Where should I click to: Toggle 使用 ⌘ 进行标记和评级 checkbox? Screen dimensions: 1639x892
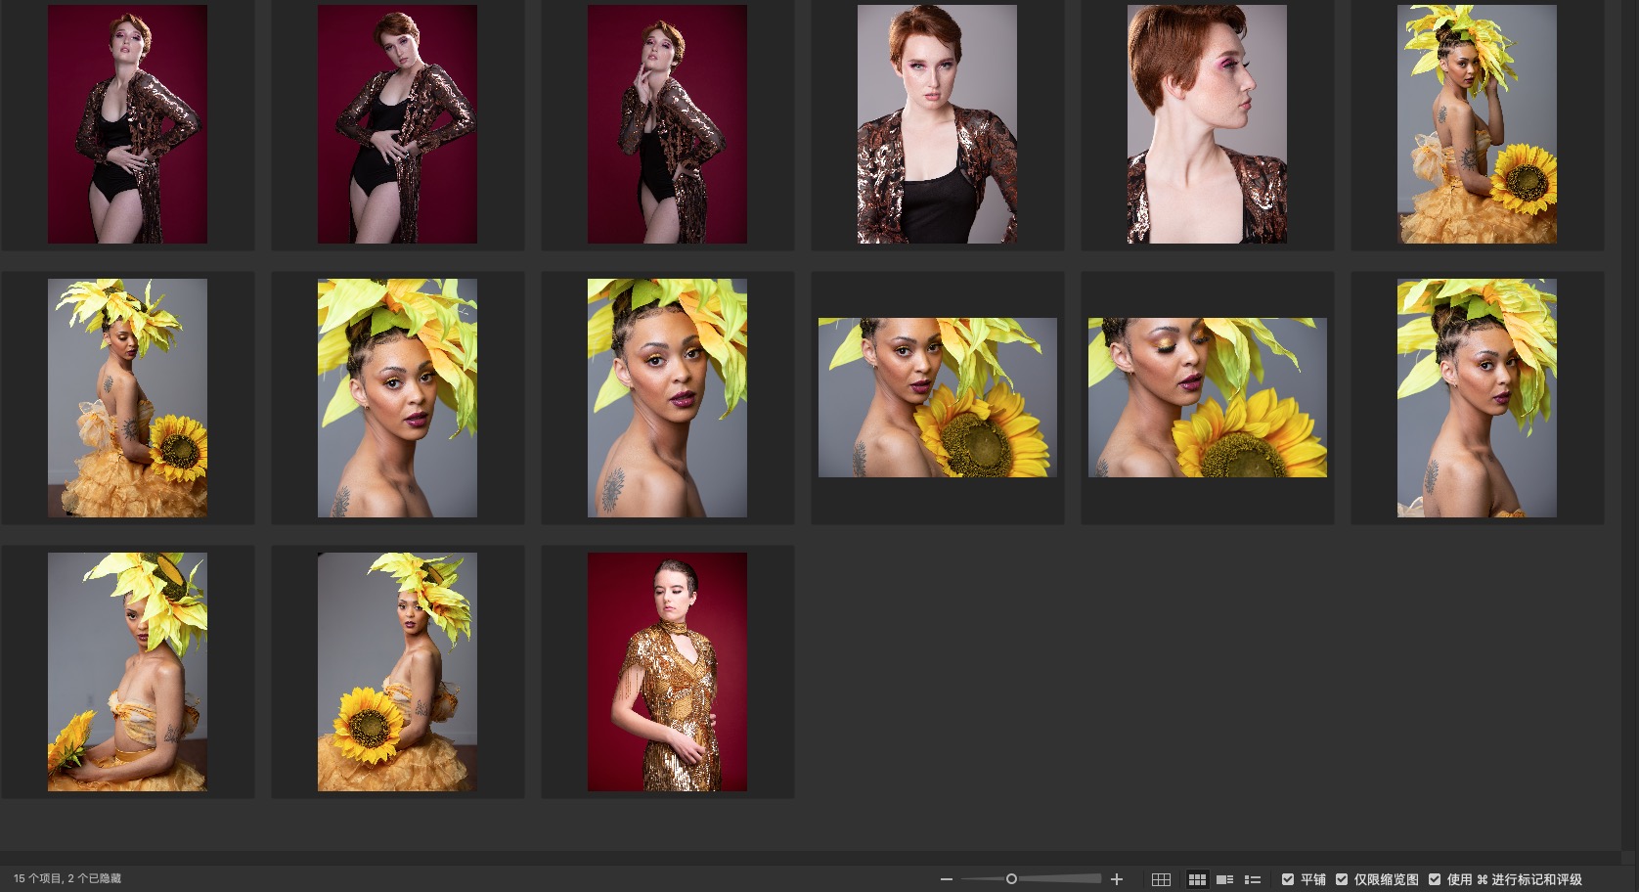[1435, 879]
